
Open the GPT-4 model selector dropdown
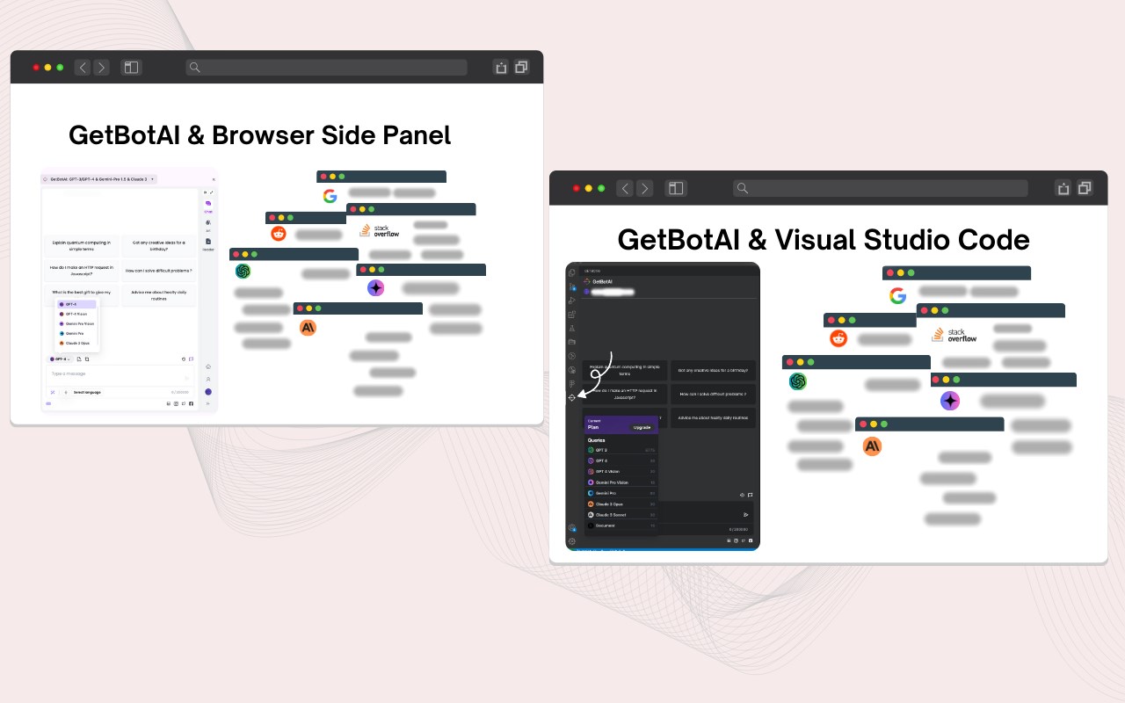(61, 359)
